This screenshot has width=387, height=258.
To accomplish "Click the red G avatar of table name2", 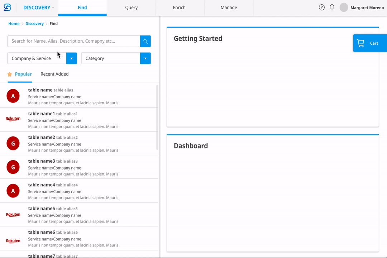I will tap(13, 143).
